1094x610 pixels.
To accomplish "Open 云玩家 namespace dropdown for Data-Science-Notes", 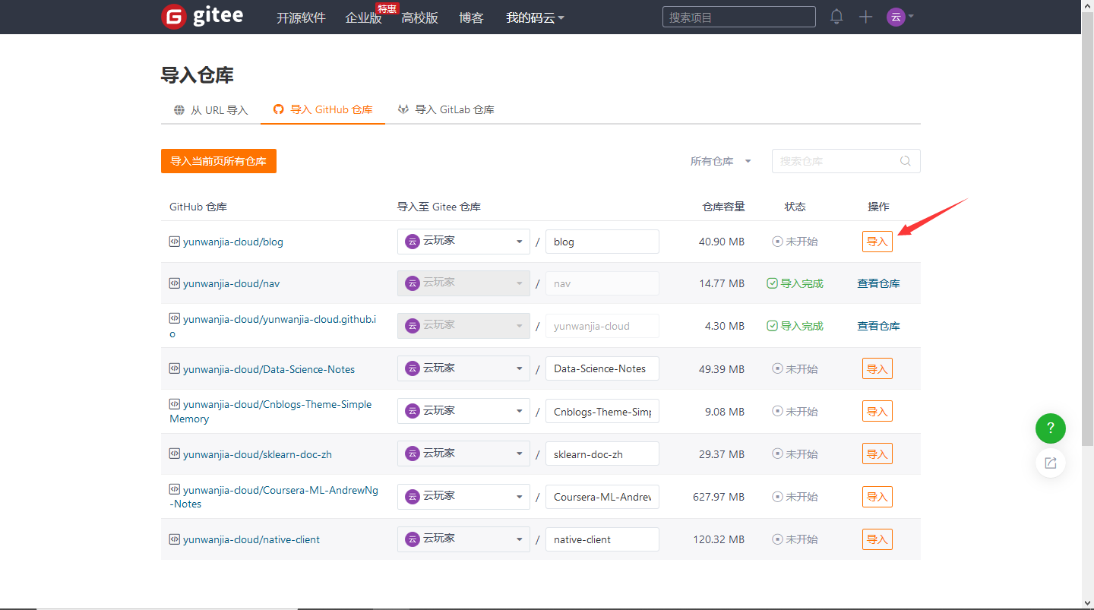I will 463,368.
